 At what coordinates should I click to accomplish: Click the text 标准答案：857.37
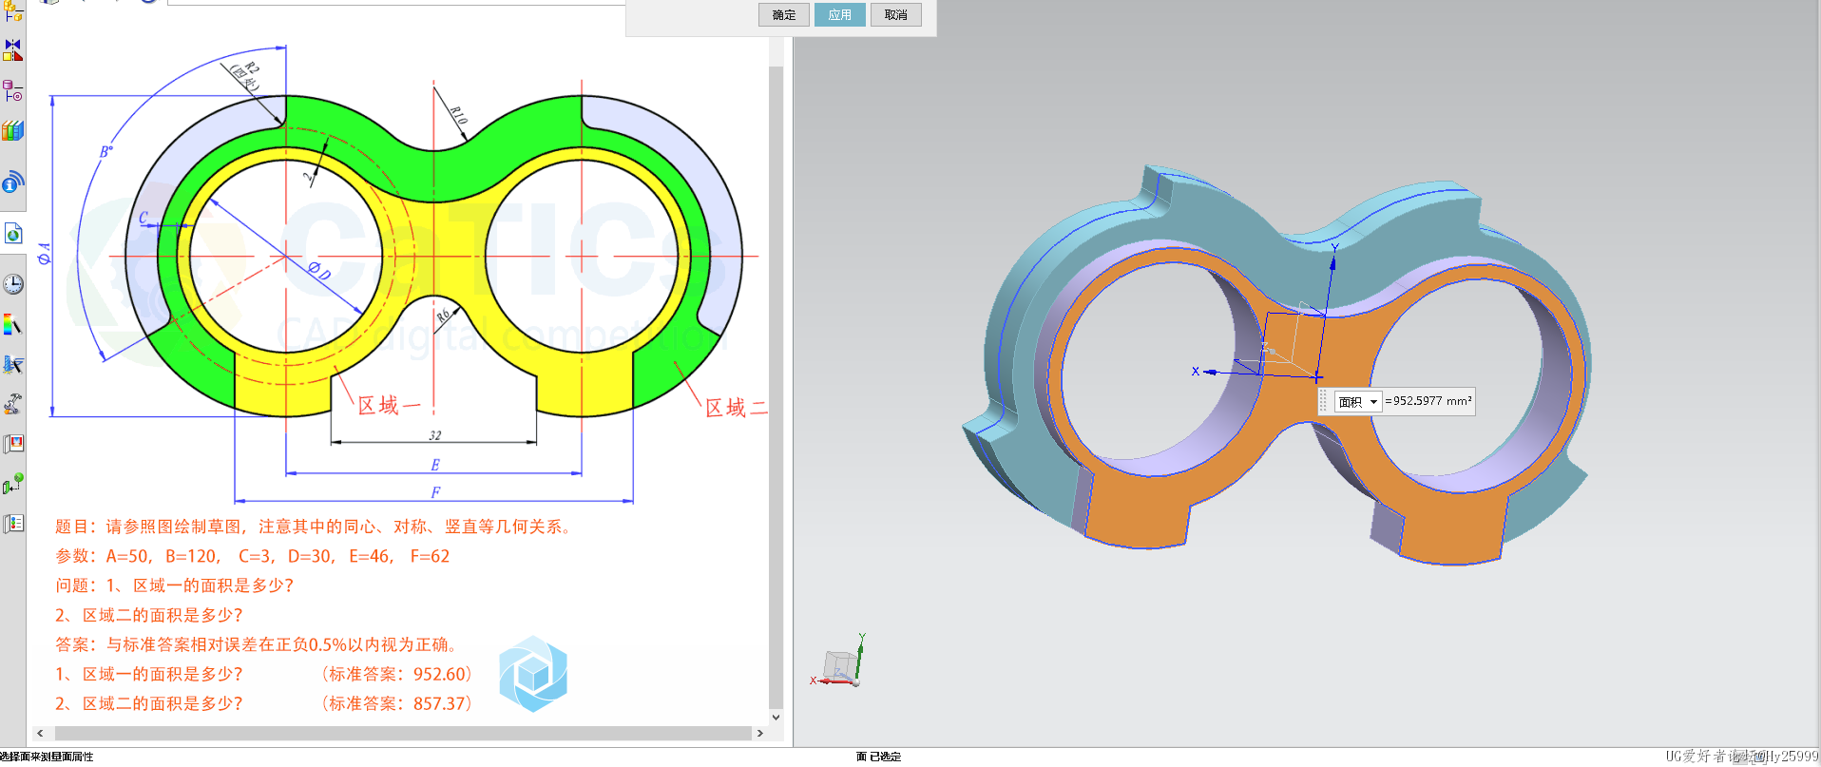click(397, 703)
